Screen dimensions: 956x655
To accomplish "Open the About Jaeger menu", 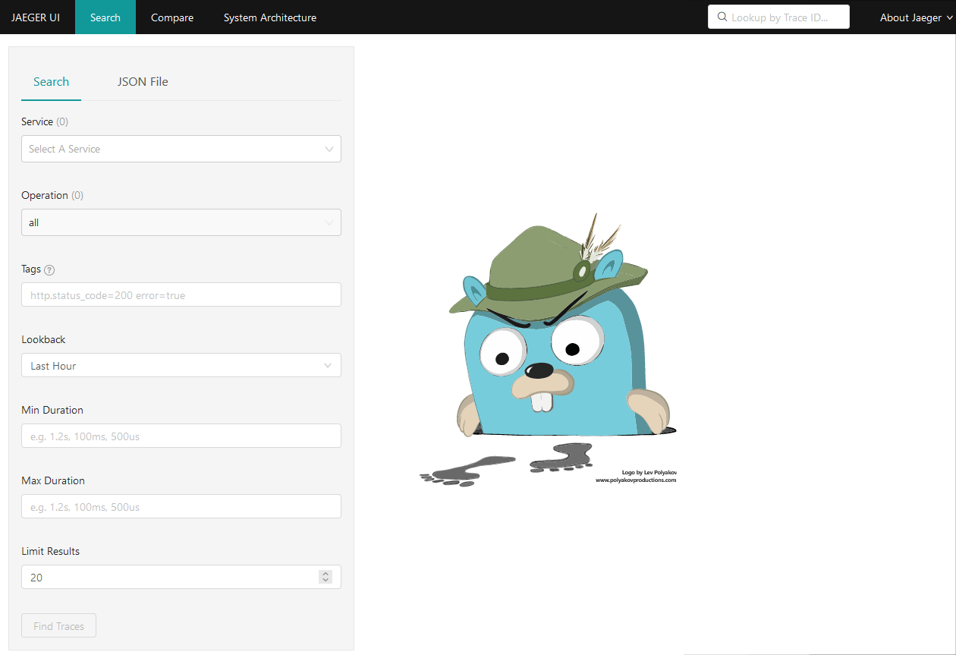I will point(916,17).
